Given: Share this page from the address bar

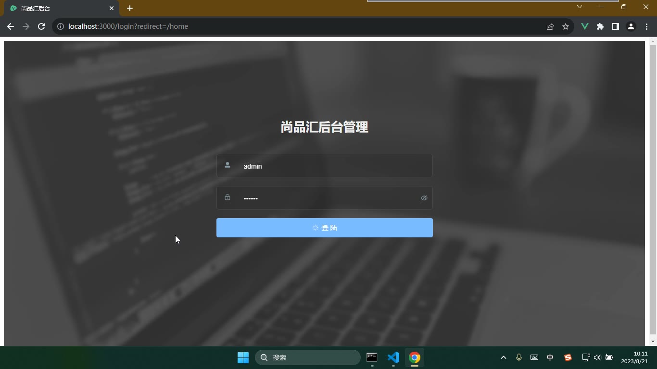Looking at the screenshot, I should click(550, 26).
